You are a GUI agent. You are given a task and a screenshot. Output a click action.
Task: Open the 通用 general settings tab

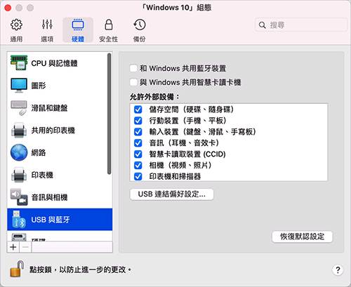click(x=16, y=30)
